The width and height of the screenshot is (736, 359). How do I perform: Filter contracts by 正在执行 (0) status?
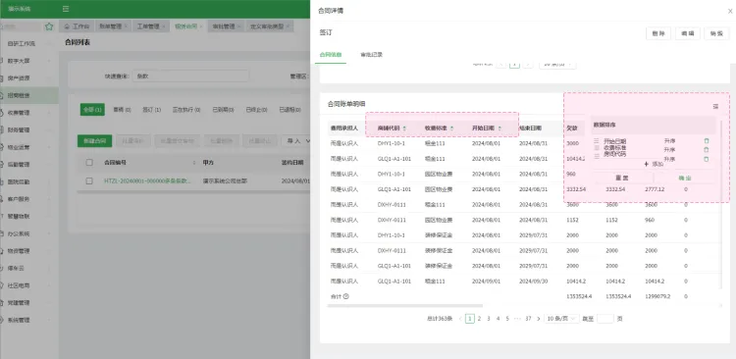click(186, 109)
